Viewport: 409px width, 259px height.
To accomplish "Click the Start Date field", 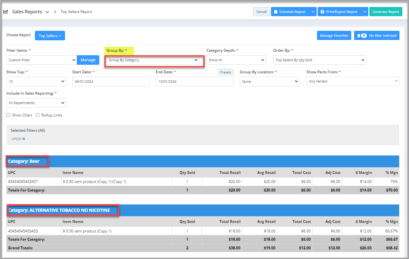I will coord(111,82).
